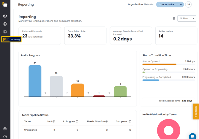Click the Sent to Opened progress bar
Image resolution: width=199 pixels, height=139 pixels.
tap(168, 64)
